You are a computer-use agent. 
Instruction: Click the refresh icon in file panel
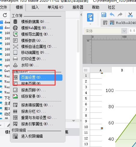[x=5, y=15]
